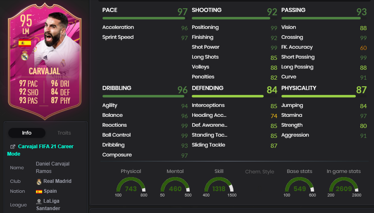Open Carvajal FIFA 21 Career Mode link
Viewport: 374px width, 213px height.
coord(40,150)
